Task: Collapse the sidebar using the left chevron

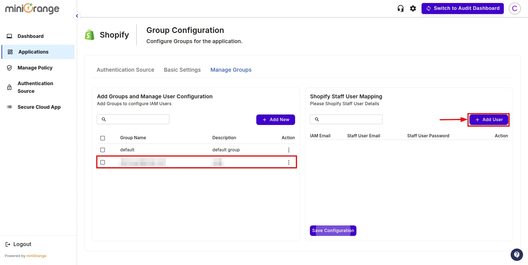Action: click(x=77, y=16)
